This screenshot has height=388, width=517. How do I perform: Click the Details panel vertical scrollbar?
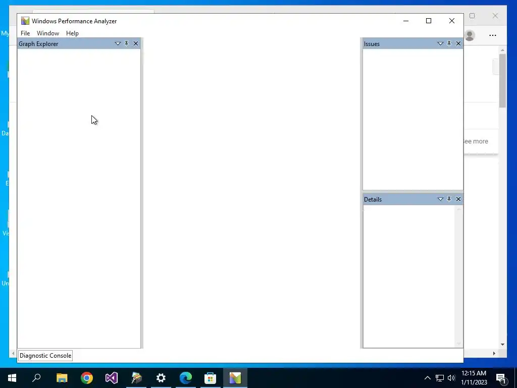[458, 276]
